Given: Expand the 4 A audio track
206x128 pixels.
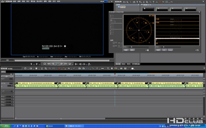Looking at the screenshot, I should (x=2, y=105).
